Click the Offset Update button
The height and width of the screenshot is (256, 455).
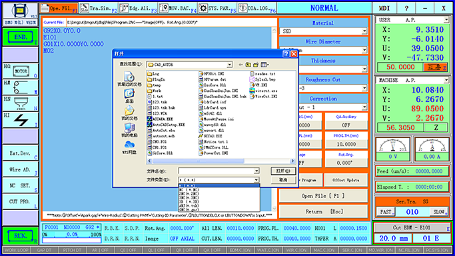[x=346, y=180]
